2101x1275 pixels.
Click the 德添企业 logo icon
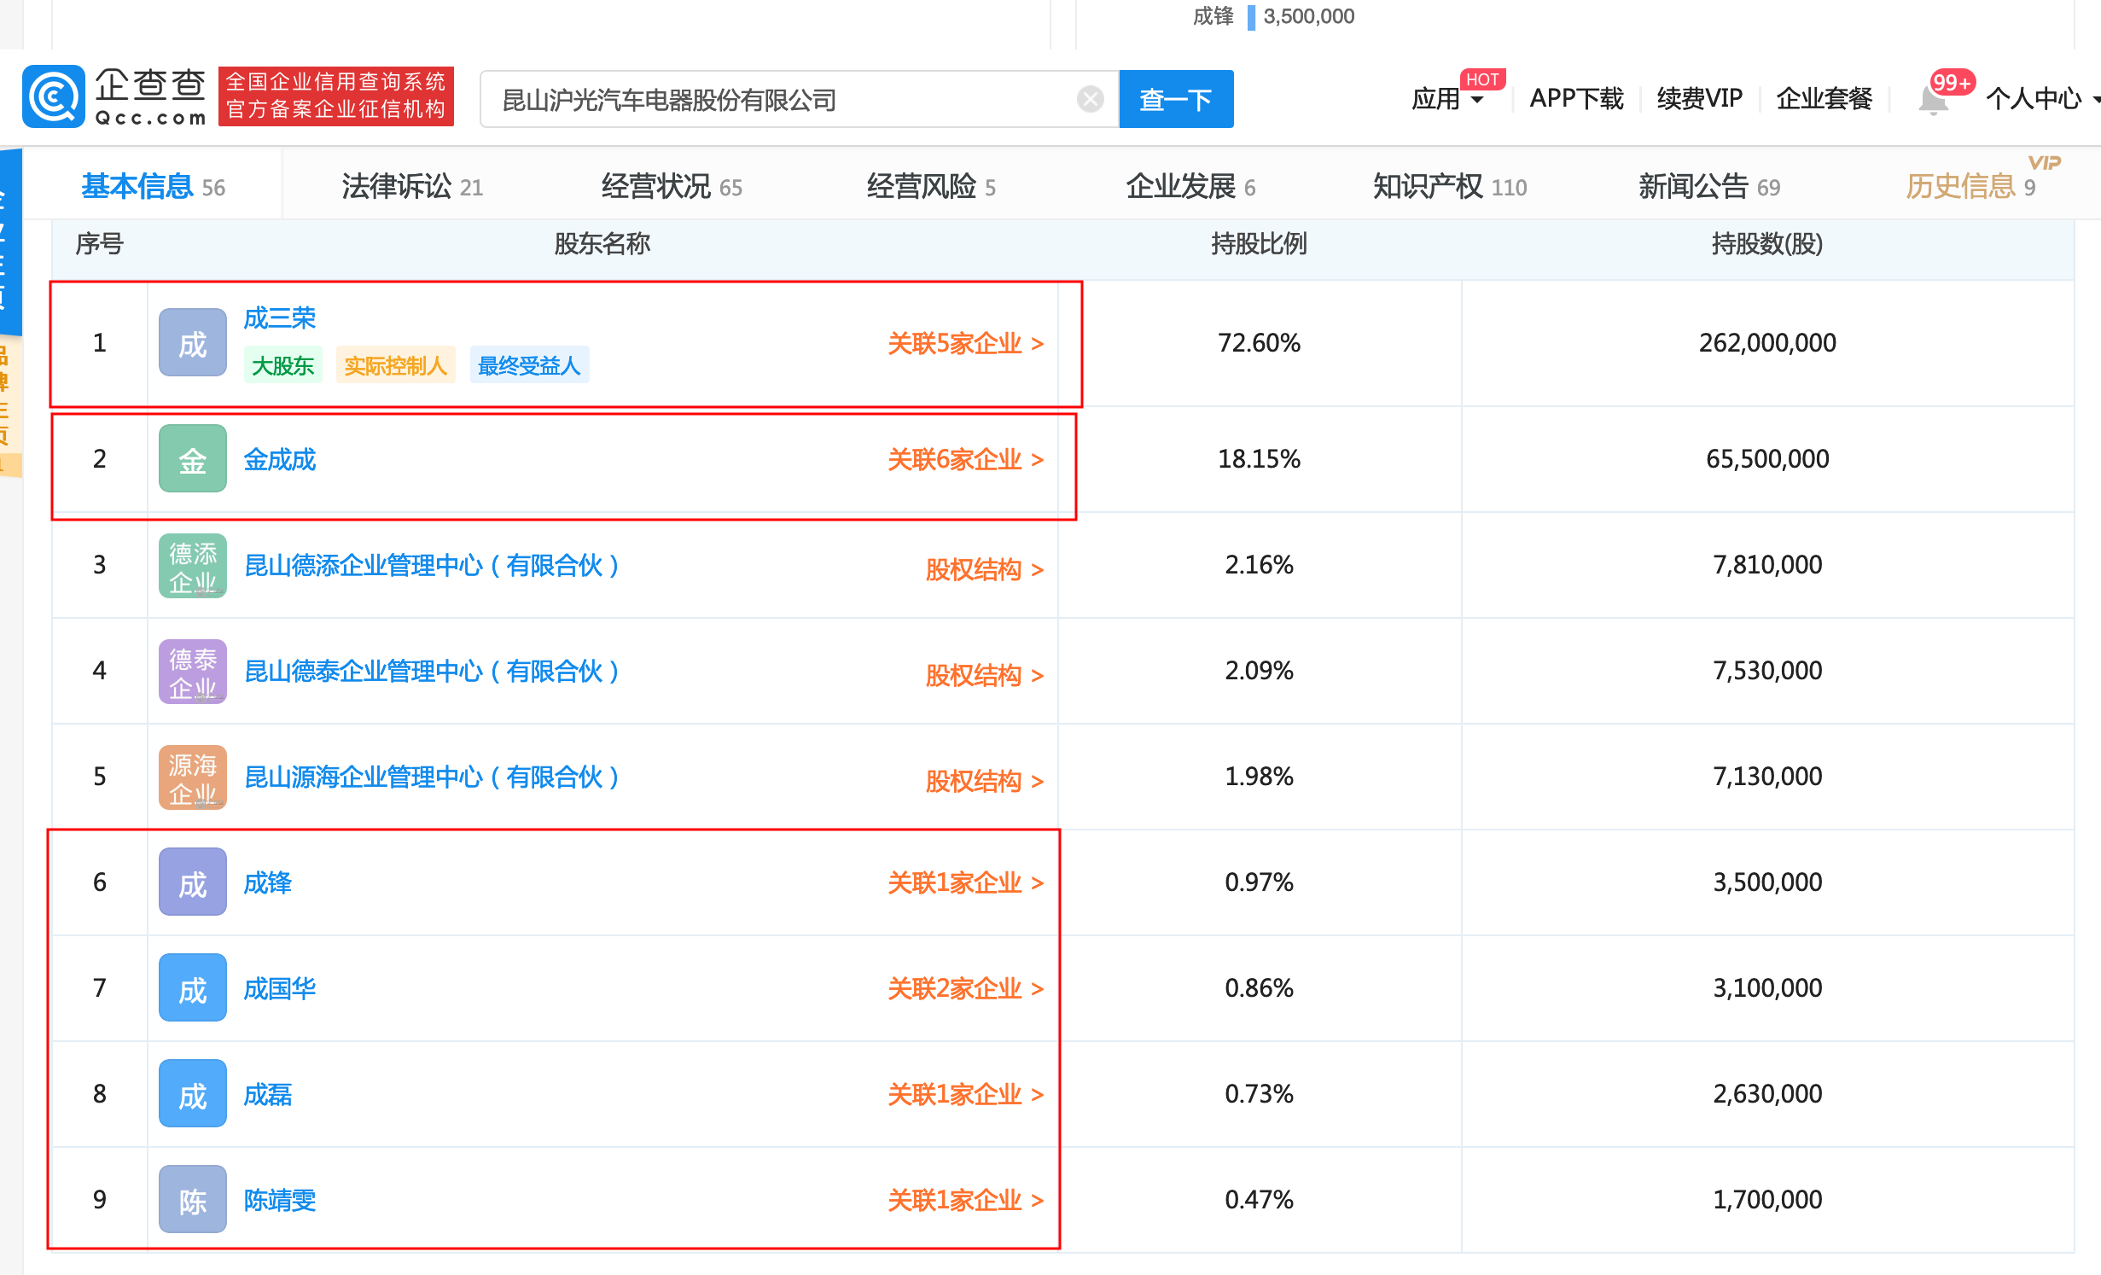193,565
